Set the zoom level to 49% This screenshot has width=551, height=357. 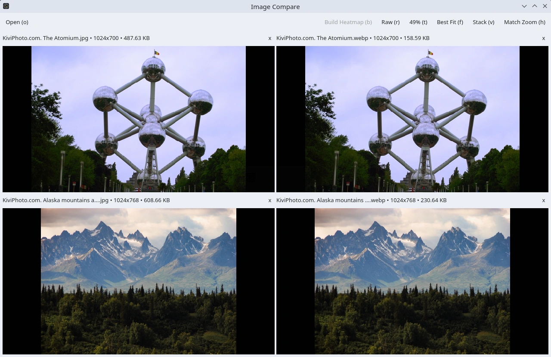point(418,22)
